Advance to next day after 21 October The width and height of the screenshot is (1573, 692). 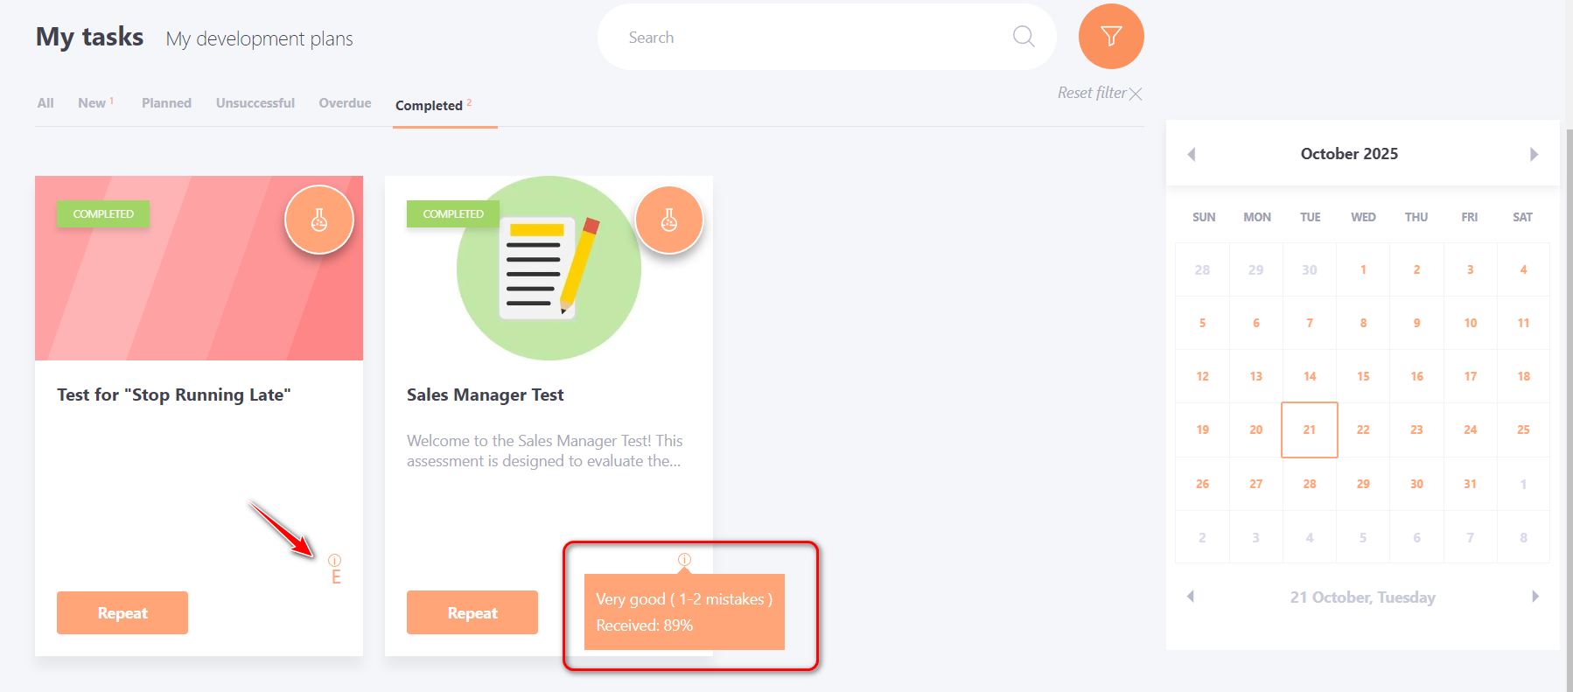(1535, 597)
